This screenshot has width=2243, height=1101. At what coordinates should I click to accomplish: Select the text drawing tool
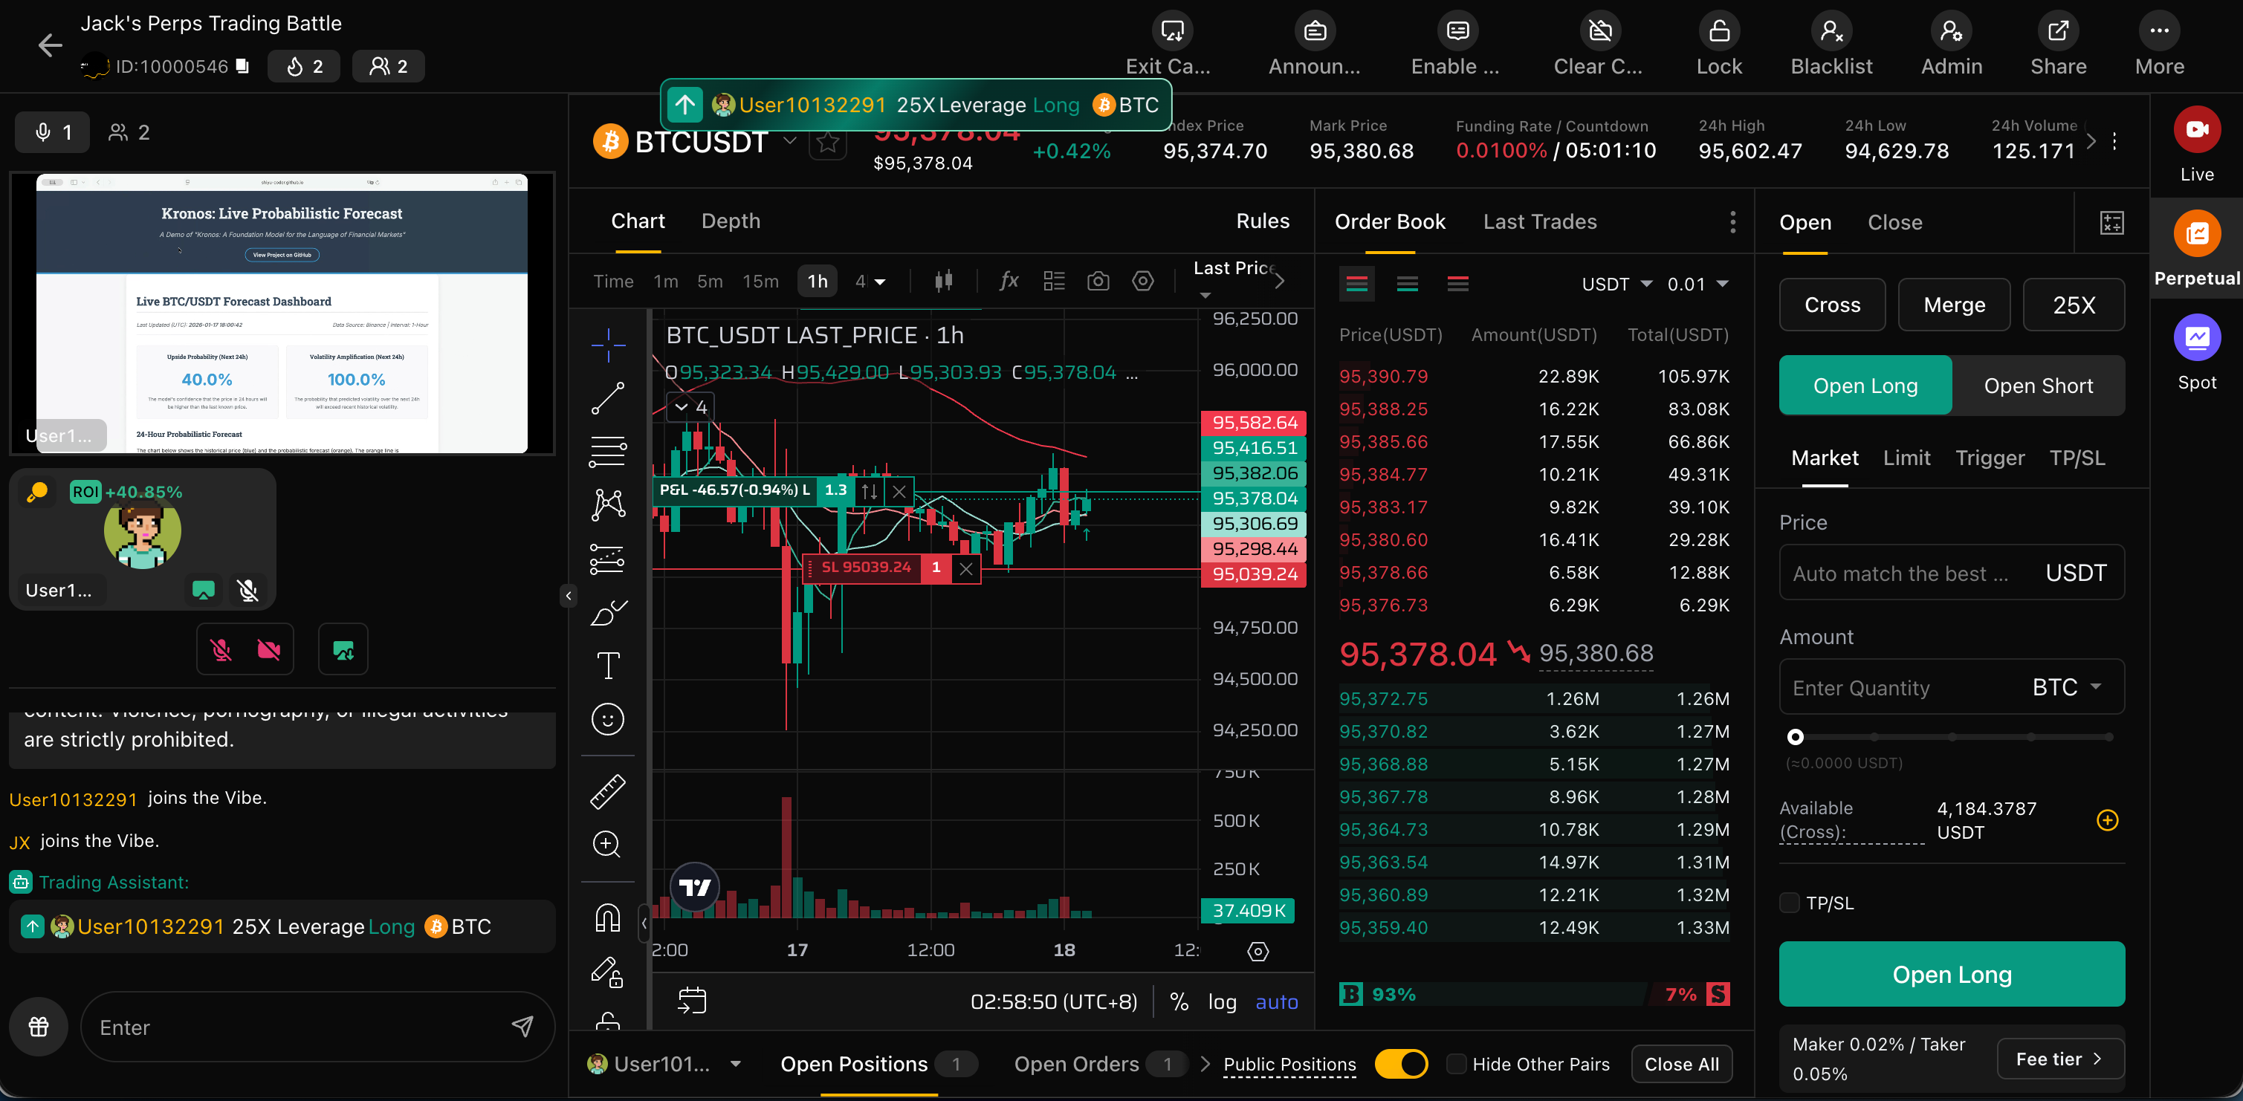coord(608,666)
